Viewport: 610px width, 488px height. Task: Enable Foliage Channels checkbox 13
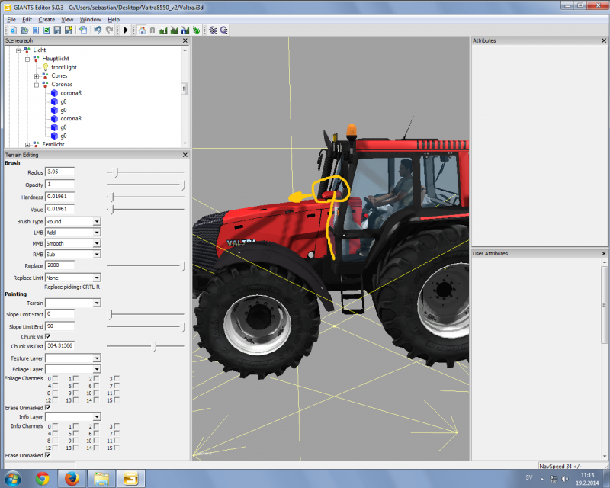pyautogui.click(x=75, y=400)
